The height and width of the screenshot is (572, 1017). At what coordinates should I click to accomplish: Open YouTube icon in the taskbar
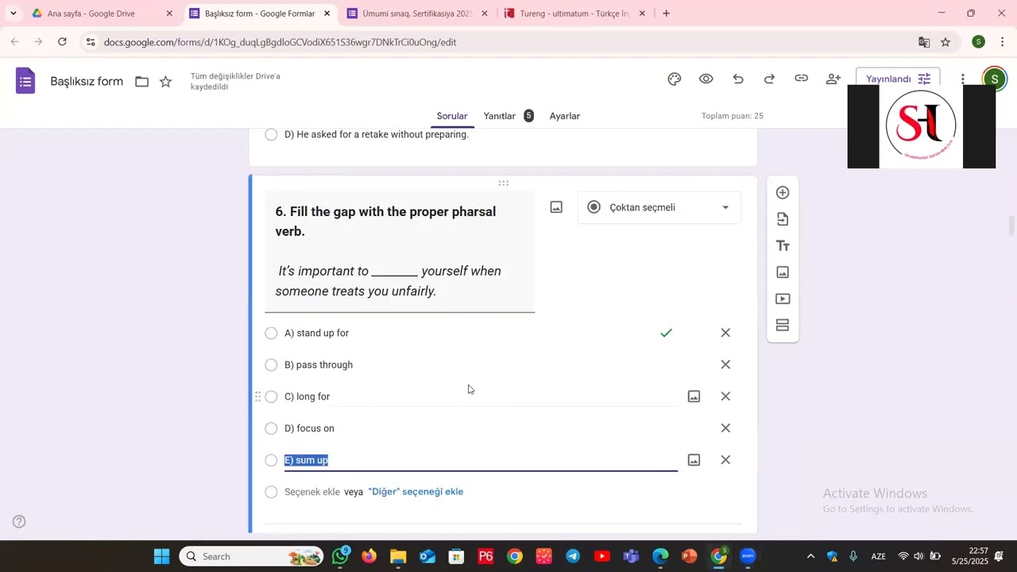[x=601, y=556]
